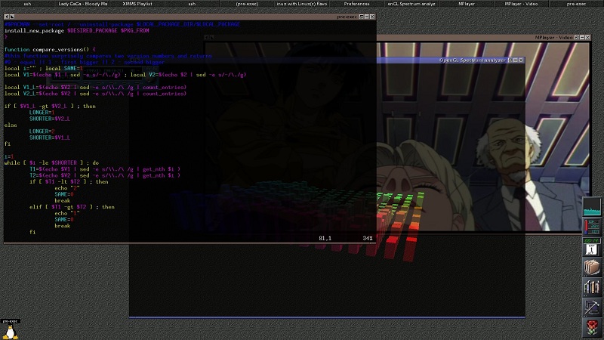Screen dimensions: 604x340
Task: Select the first ssh taskbar entry
Action: point(27,4)
